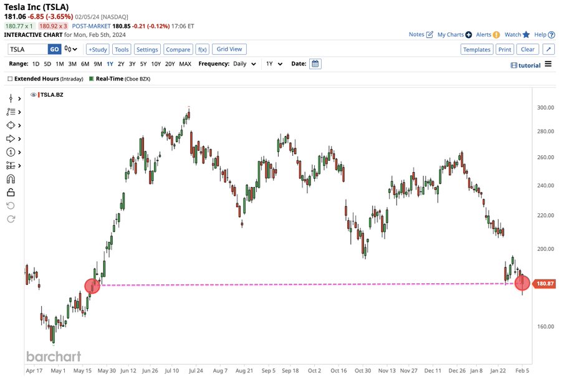Click the TSLA symbol input field
Viewport: 561px width, 391px height.
[x=28, y=49]
